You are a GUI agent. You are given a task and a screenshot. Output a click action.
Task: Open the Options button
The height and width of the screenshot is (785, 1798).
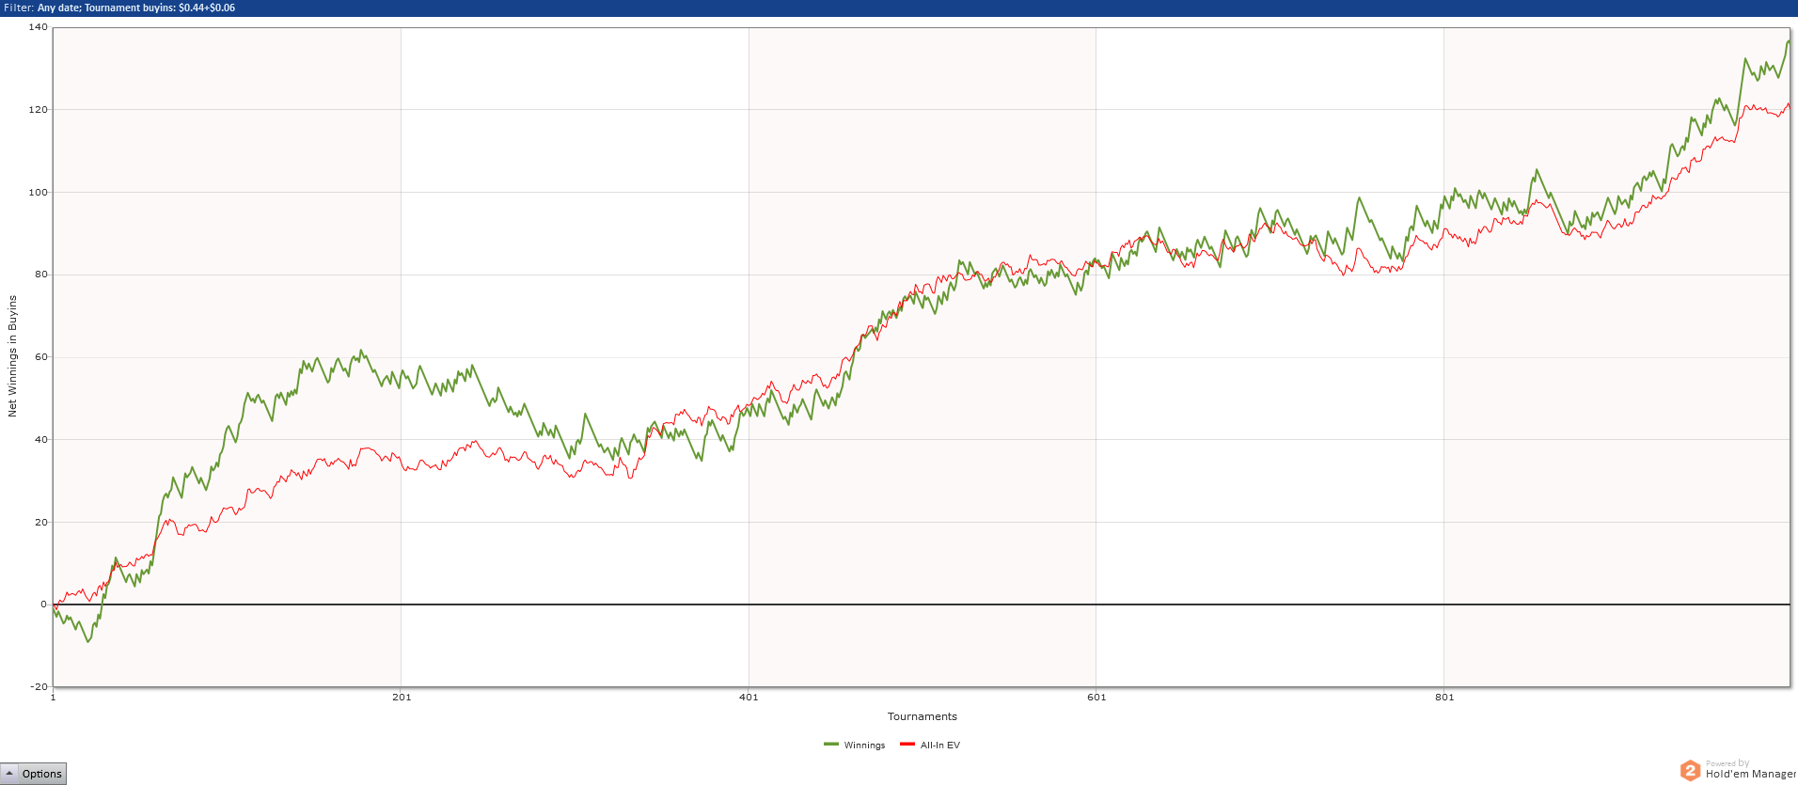34,774
